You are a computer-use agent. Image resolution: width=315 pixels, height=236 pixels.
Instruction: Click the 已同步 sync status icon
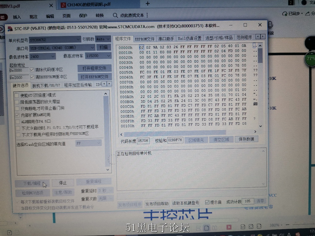[x=284, y=14]
